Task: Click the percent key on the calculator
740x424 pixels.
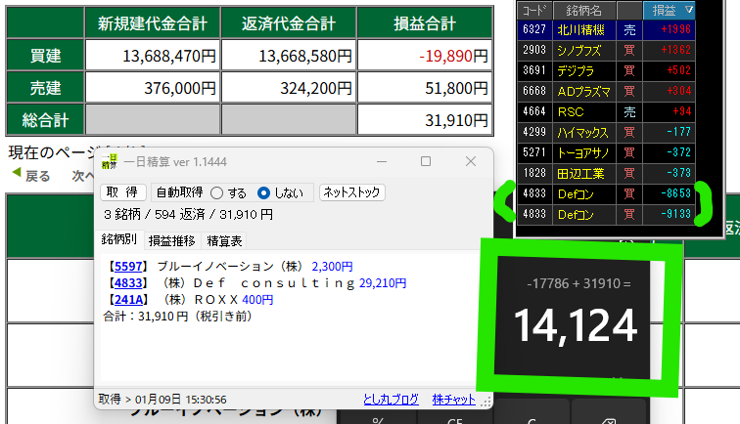Action: pyautogui.click(x=377, y=419)
